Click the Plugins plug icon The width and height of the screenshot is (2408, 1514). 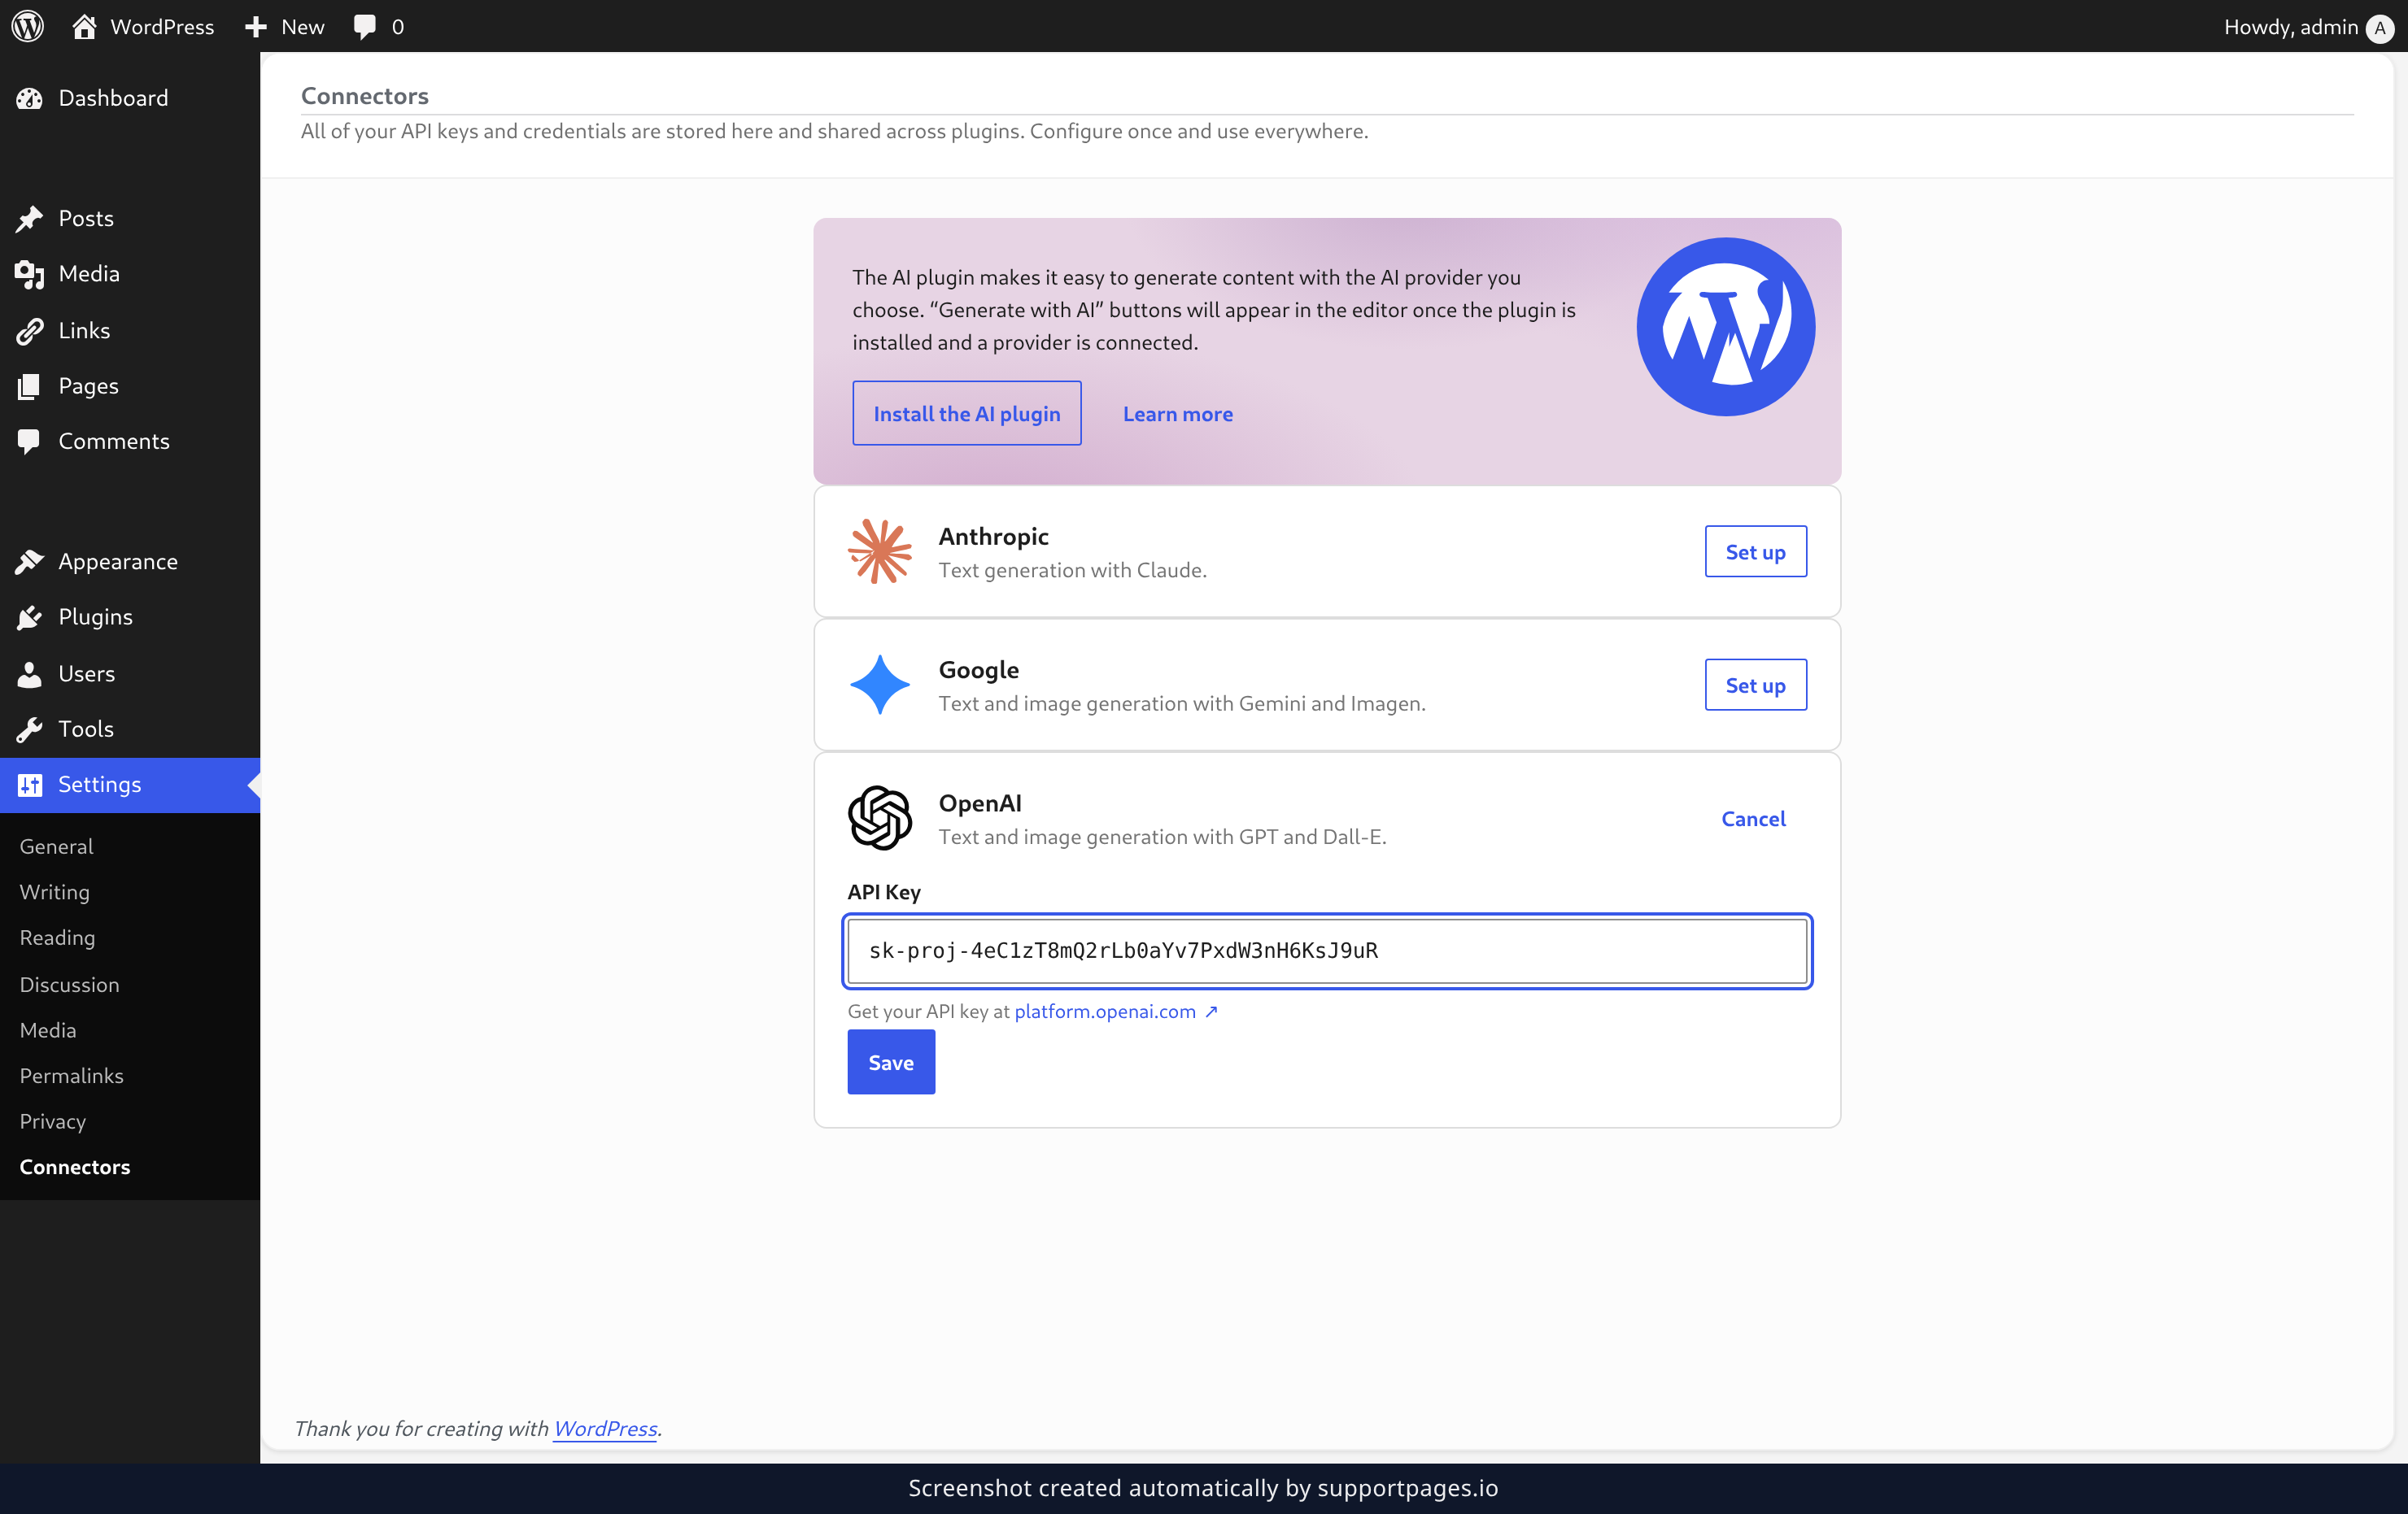pos(29,618)
